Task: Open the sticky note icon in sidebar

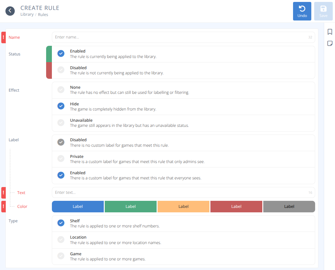Action: [x=330, y=44]
